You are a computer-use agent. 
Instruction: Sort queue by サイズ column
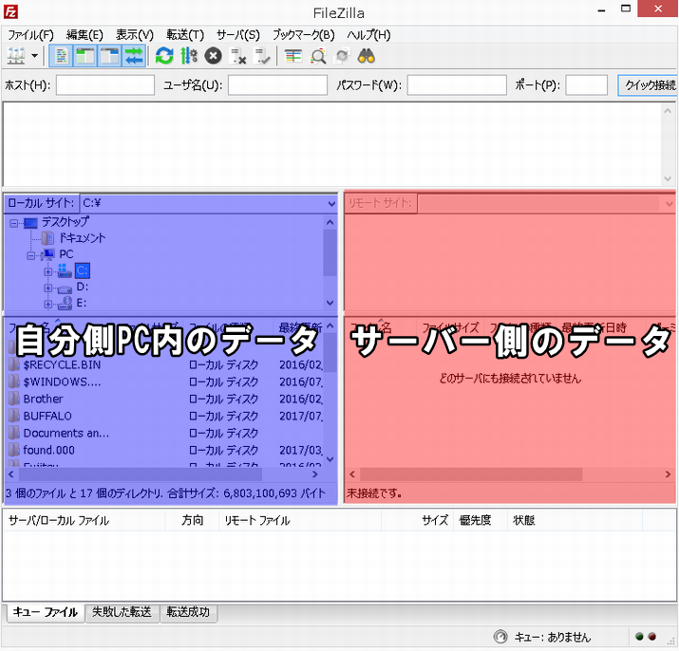[418, 520]
